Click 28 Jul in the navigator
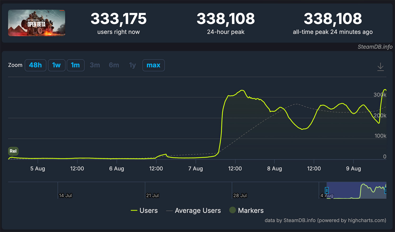 (240, 195)
